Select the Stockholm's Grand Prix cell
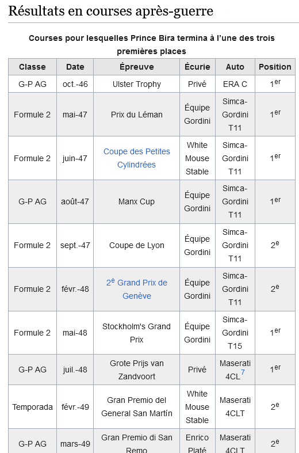This screenshot has width=299, height=453. (136, 333)
